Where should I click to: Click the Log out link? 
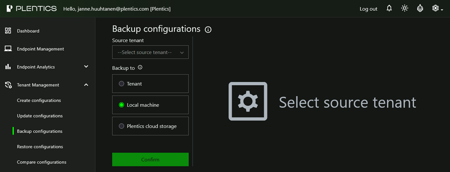tap(368, 9)
